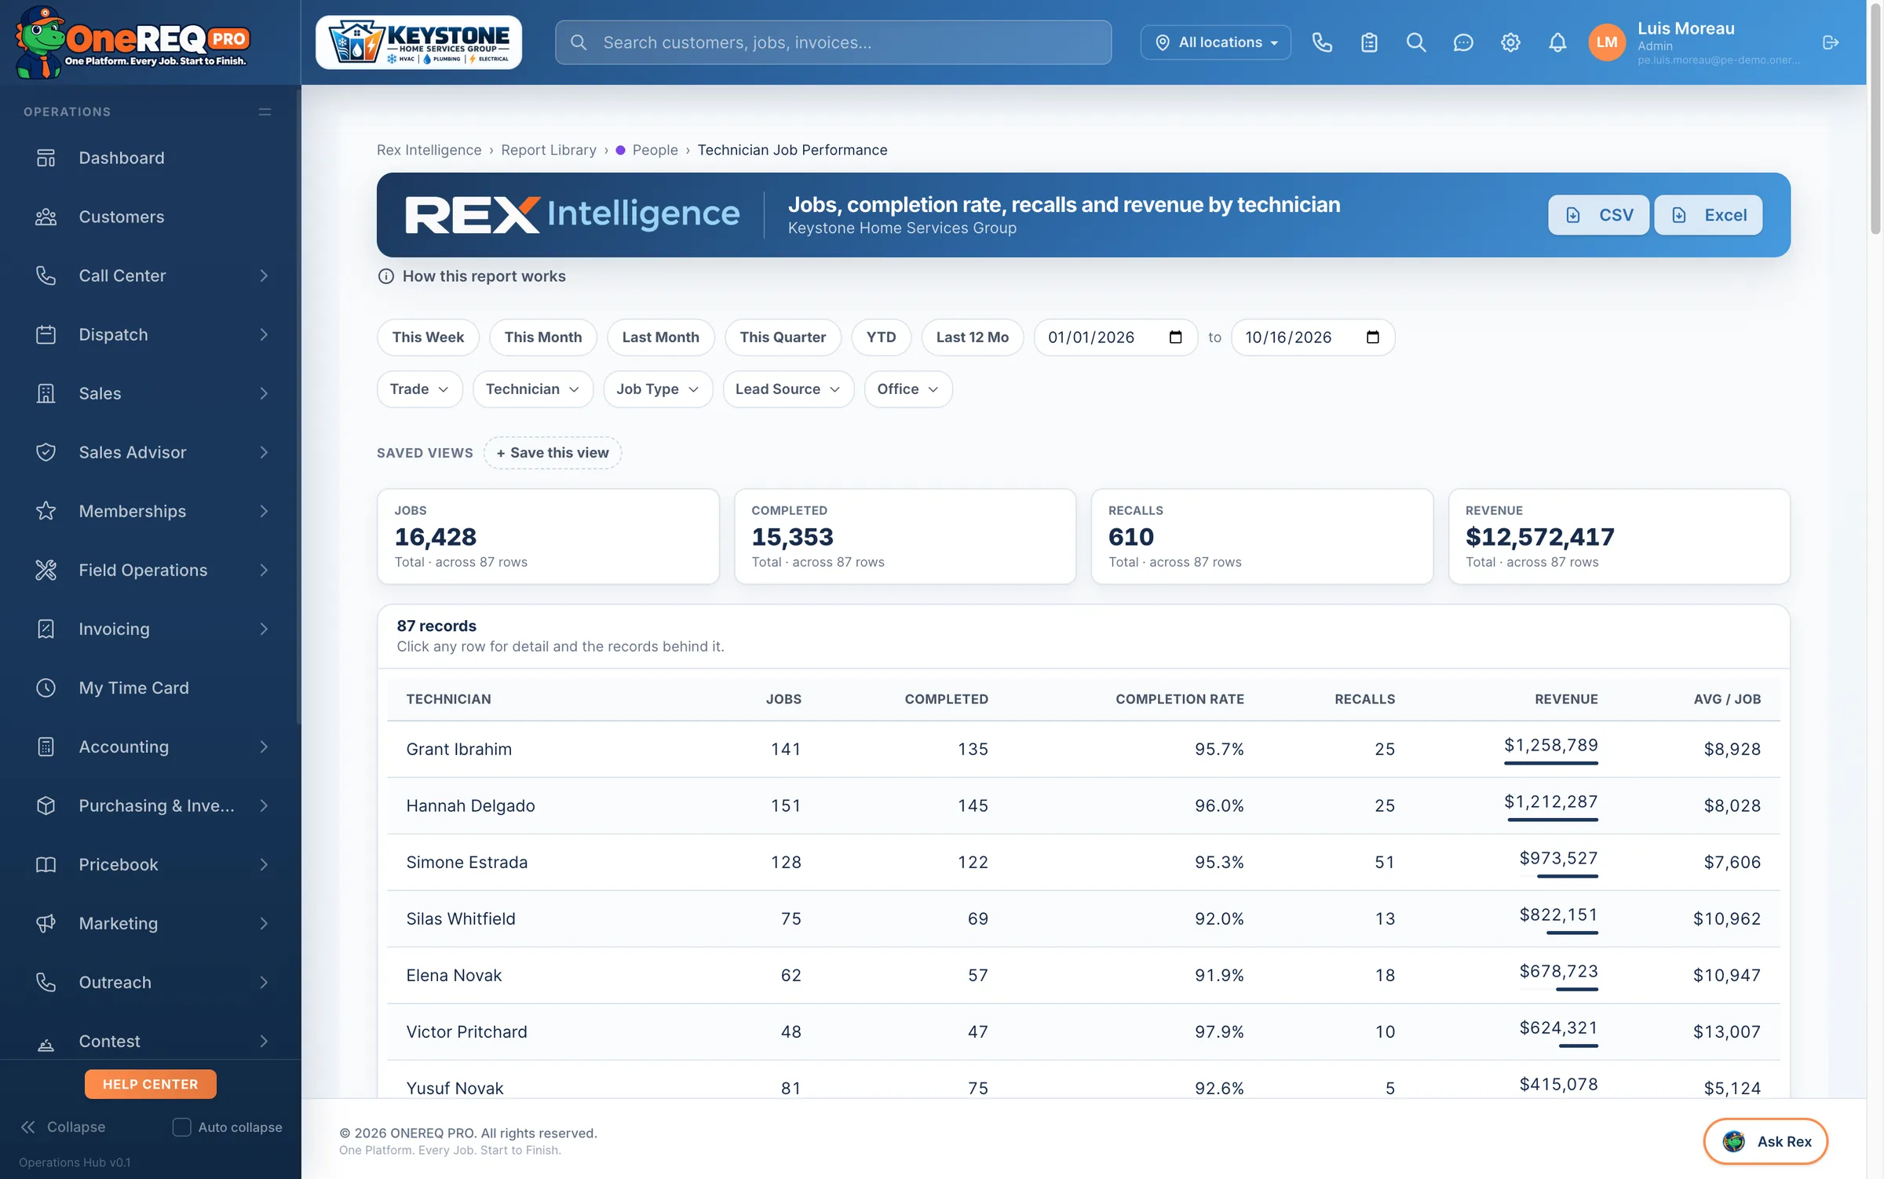Open the Office filter dropdown
Image resolution: width=1884 pixels, height=1179 pixels.
908,389
